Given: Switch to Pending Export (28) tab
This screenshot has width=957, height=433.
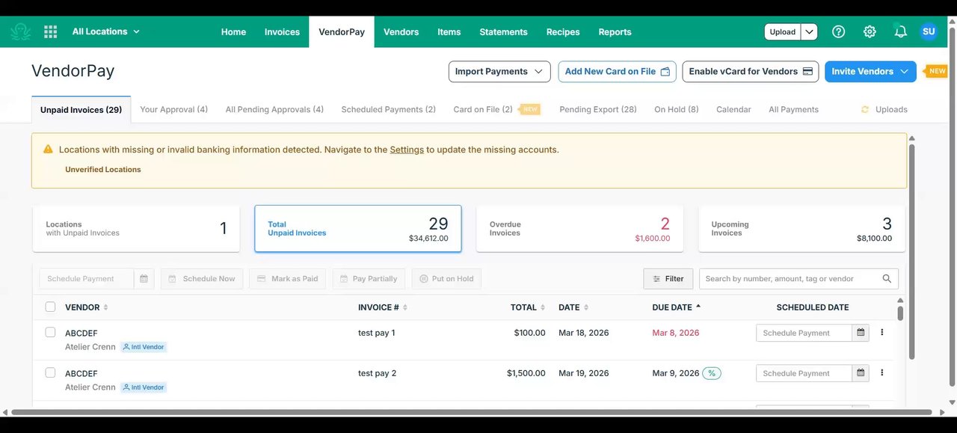Looking at the screenshot, I should coord(598,109).
